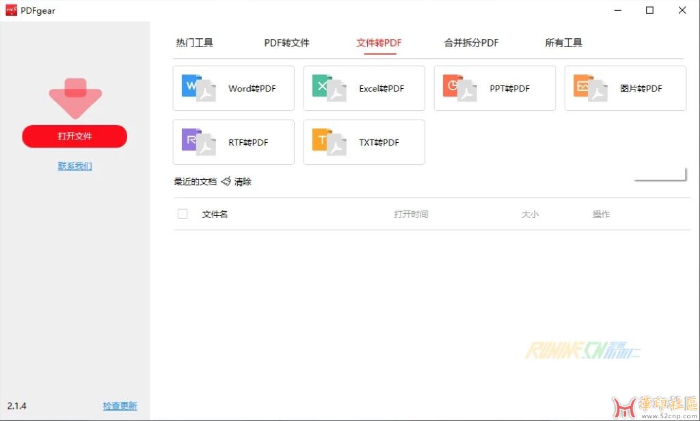Click the RTF to PDF icon
The width and height of the screenshot is (700, 421).
[199, 142]
